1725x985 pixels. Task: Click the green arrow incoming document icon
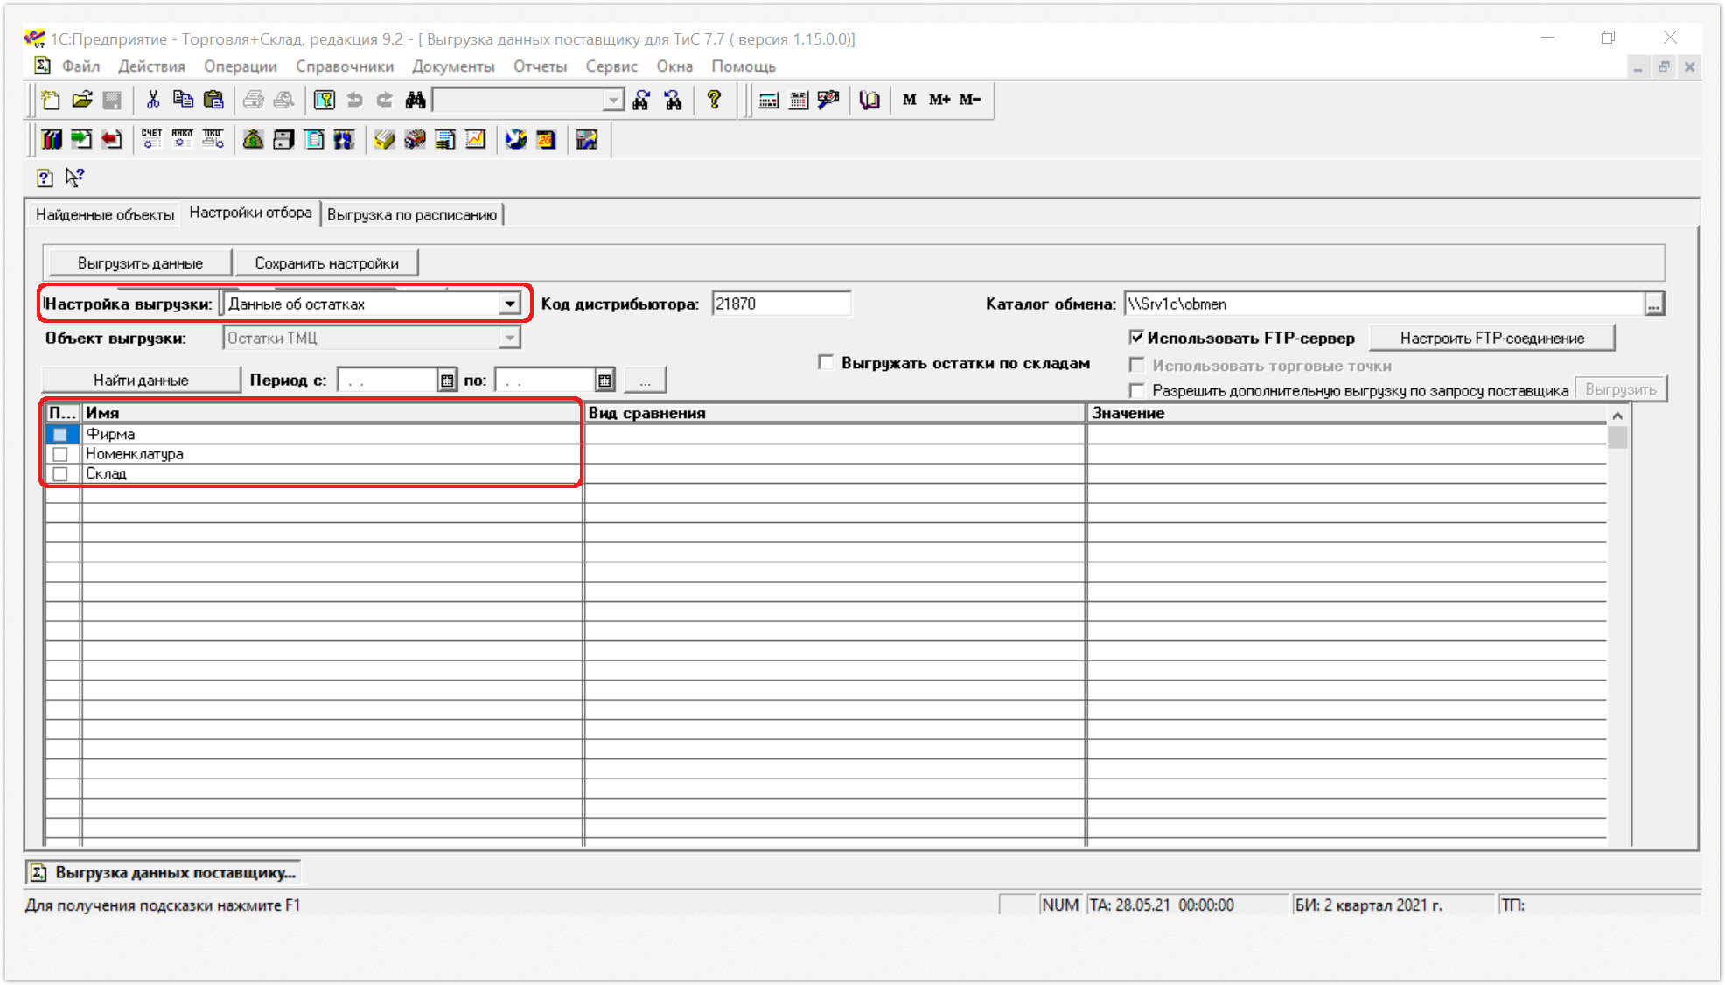(x=81, y=139)
